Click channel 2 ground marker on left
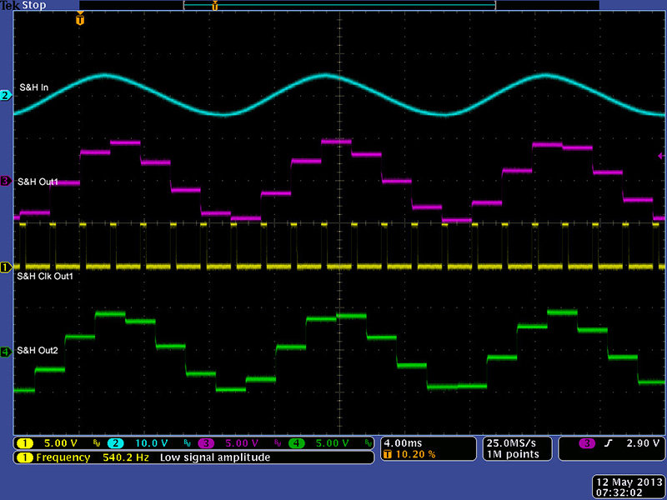667x500 pixels. (x=5, y=96)
